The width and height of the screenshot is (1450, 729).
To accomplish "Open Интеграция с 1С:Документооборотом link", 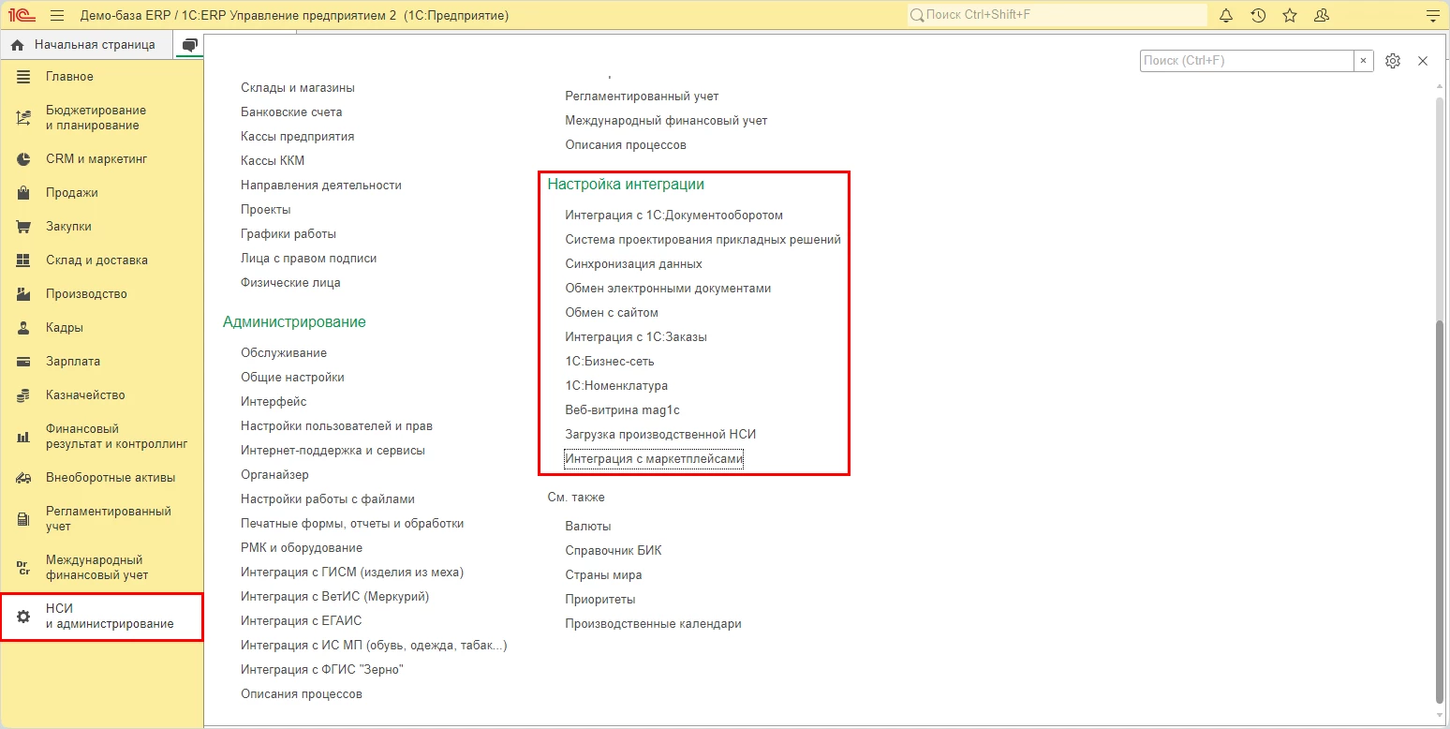I will coord(673,216).
